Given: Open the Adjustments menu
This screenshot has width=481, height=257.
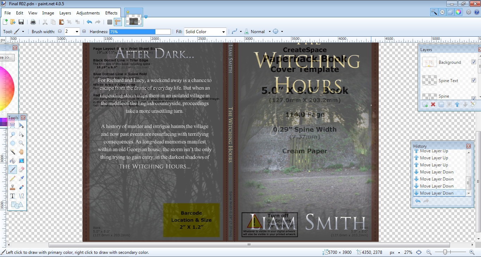Looking at the screenshot, I should click(x=88, y=13).
